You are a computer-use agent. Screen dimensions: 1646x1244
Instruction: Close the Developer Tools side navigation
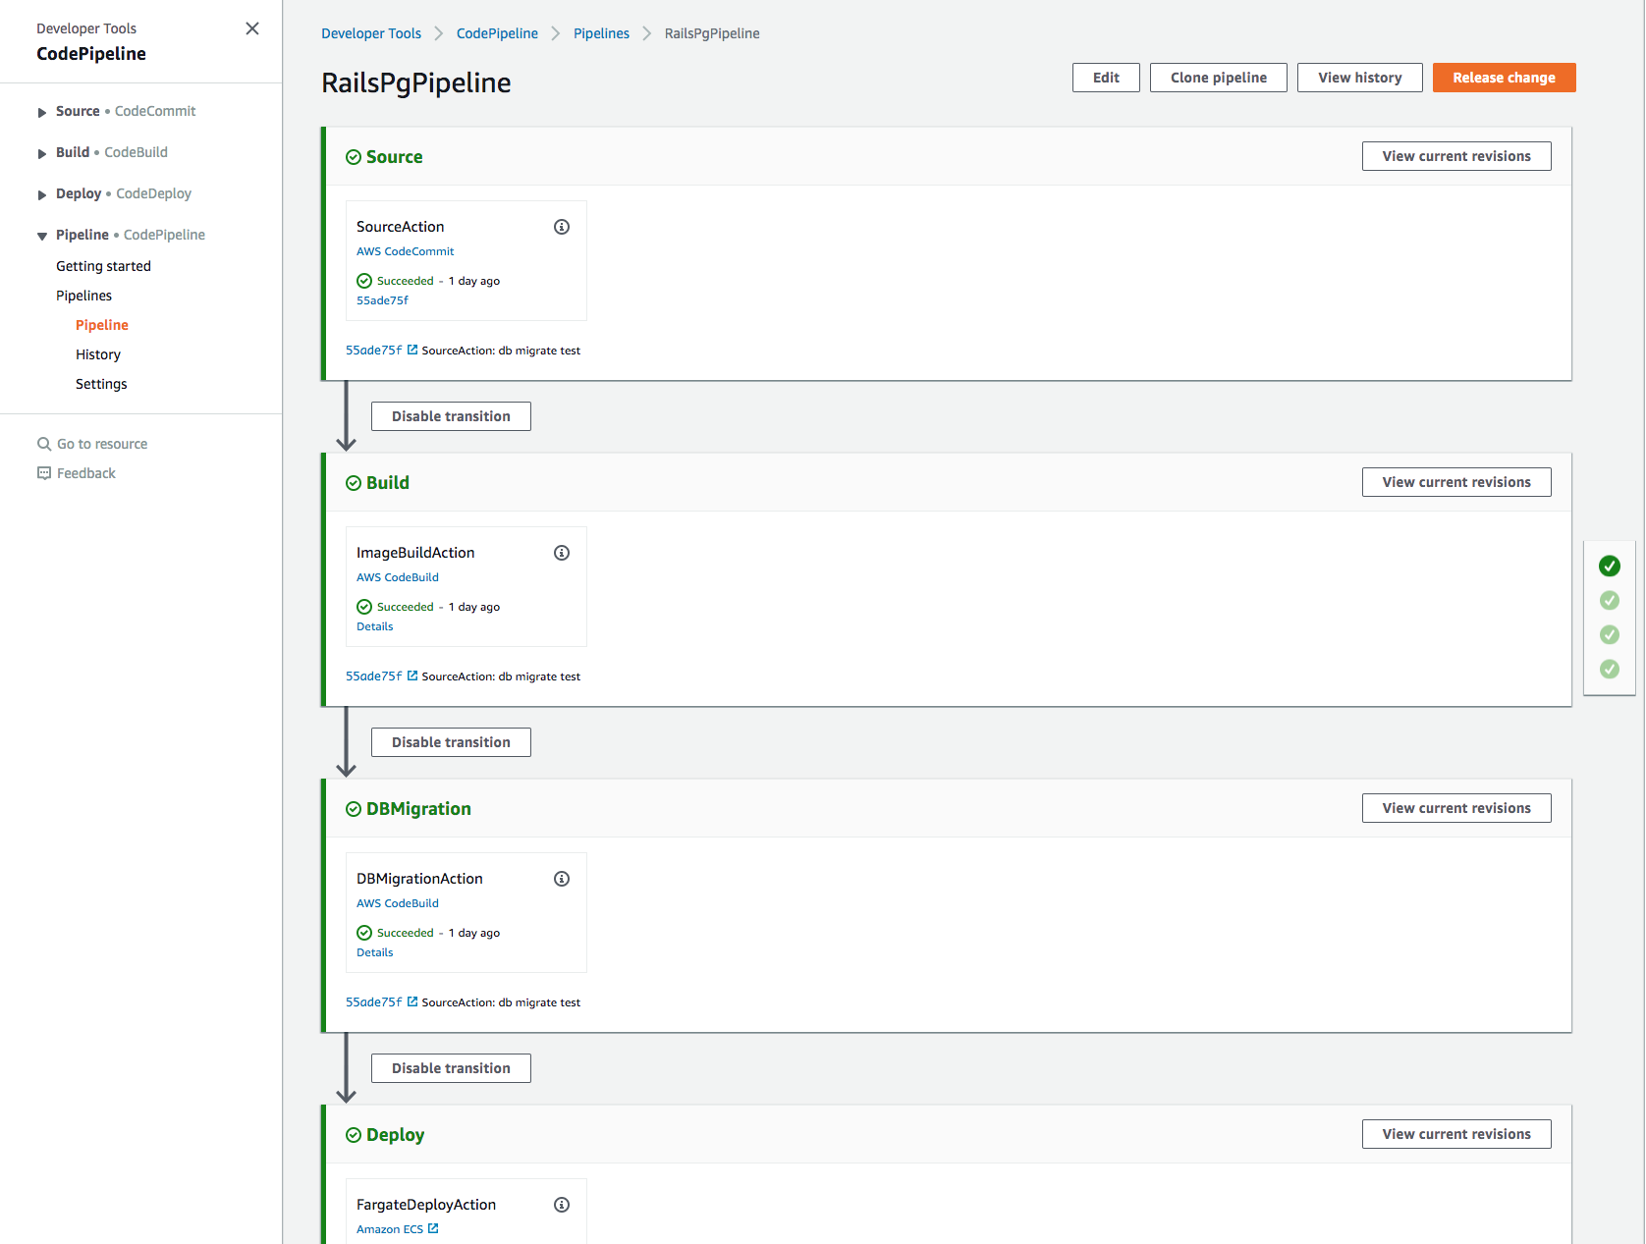click(252, 28)
